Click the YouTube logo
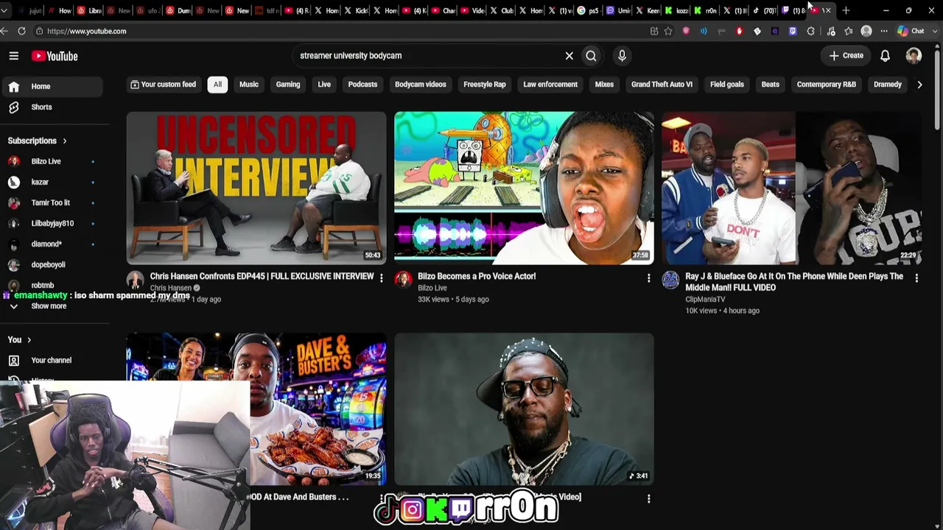This screenshot has width=943, height=530. [x=55, y=56]
